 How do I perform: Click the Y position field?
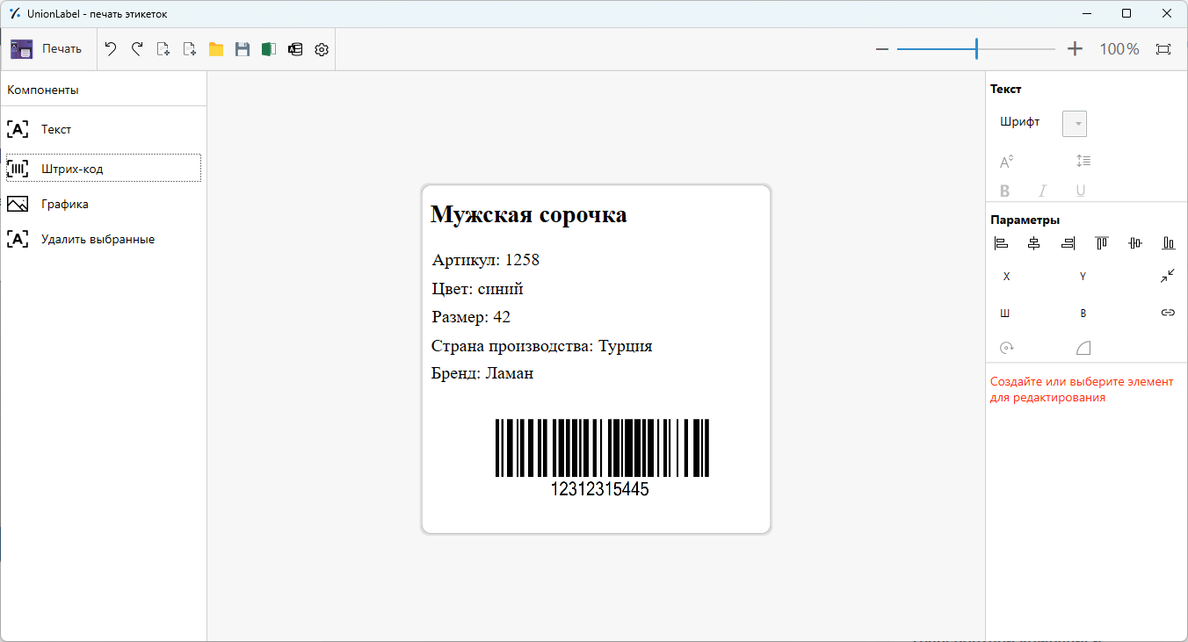coord(1083,277)
